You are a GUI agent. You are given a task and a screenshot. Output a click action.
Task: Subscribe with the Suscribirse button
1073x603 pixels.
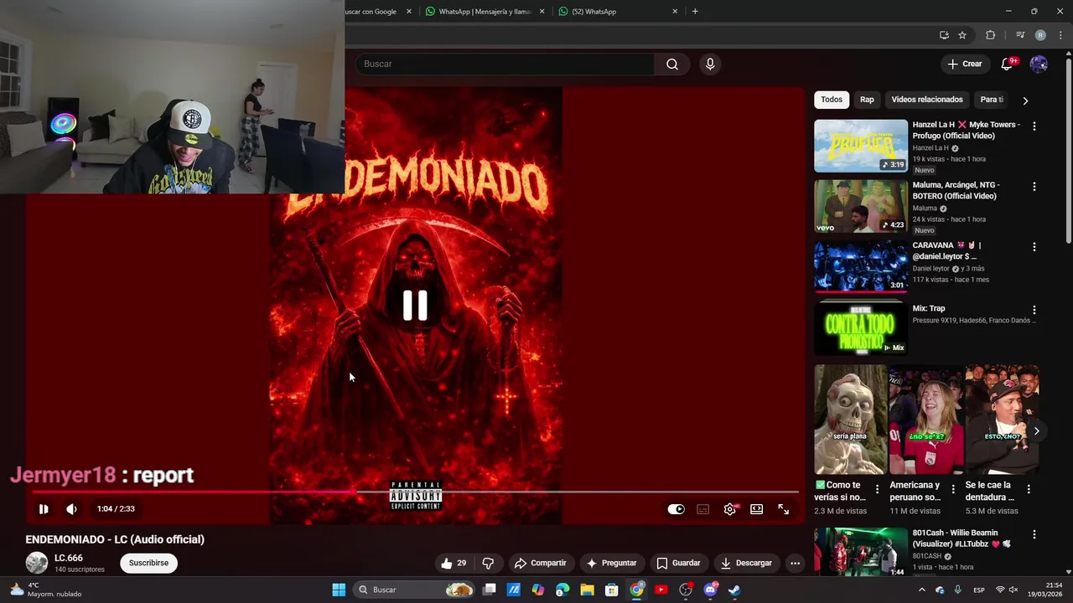(148, 563)
